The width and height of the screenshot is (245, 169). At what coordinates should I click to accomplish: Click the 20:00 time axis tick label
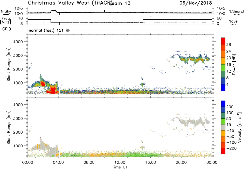181,163
